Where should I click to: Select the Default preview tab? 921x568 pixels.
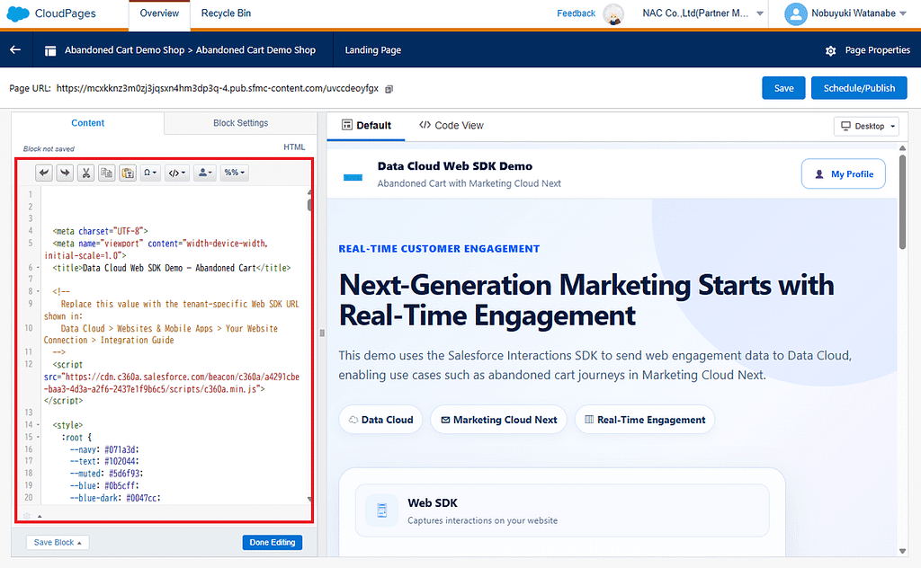pos(366,126)
